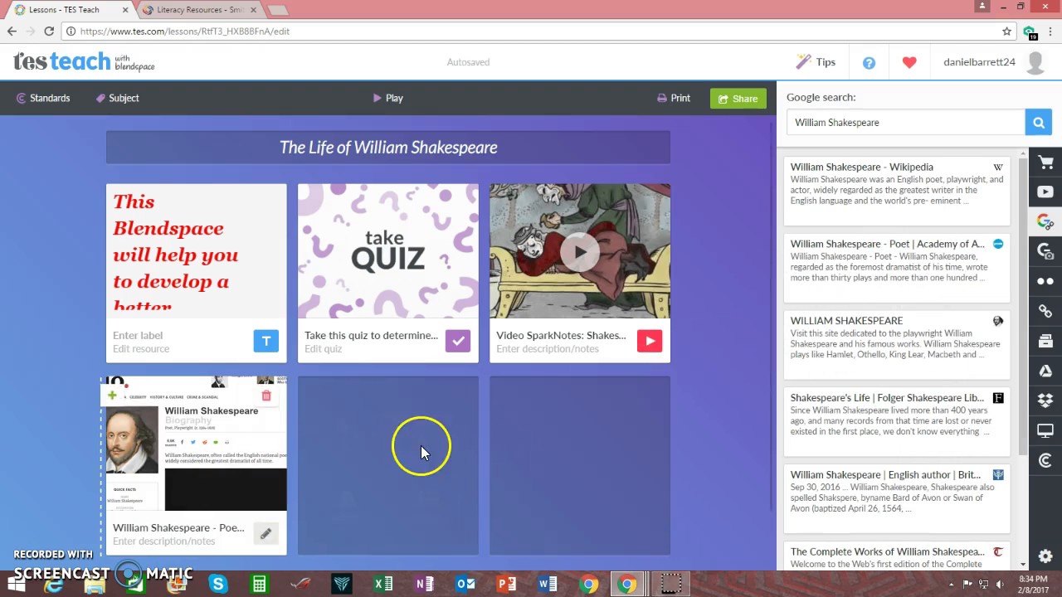Select the YouTube search source icon
The width and height of the screenshot is (1062, 597).
(1045, 192)
